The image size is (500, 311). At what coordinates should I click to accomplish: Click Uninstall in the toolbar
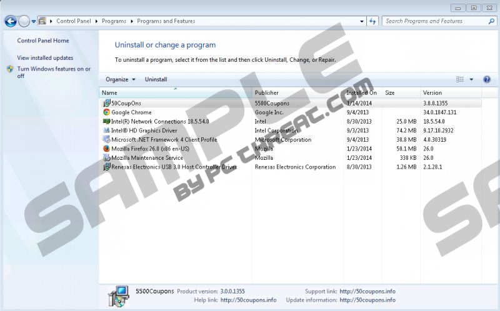point(156,79)
